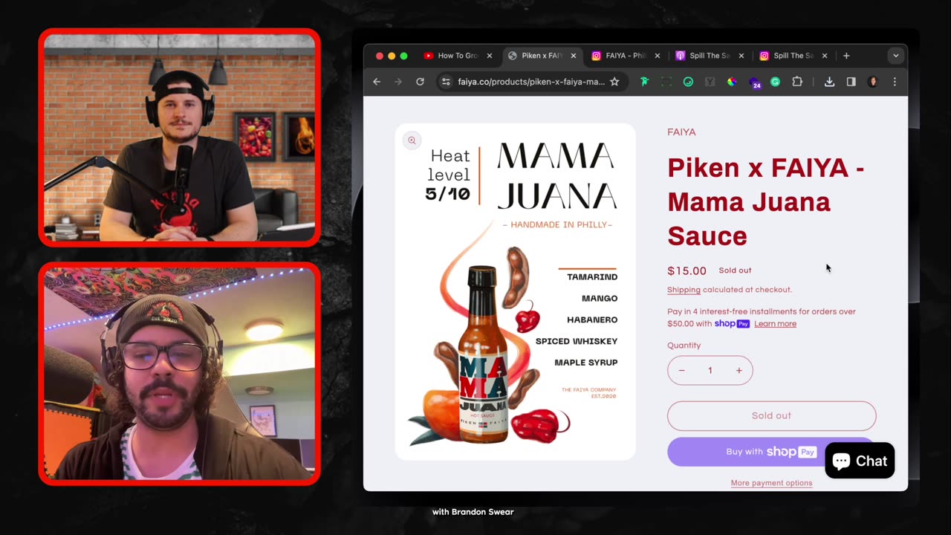Go back to the previous page
The image size is (951, 535).
click(377, 82)
